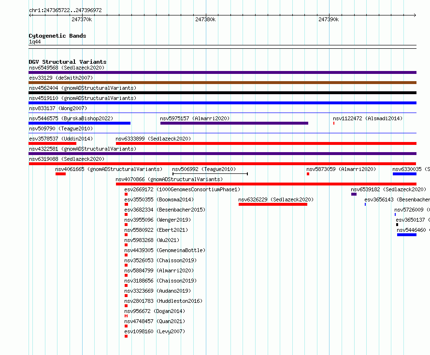Screen dimensions: 430x355
Task: Open nsv956672 (Dogan2014) label
Action: tap(155, 311)
